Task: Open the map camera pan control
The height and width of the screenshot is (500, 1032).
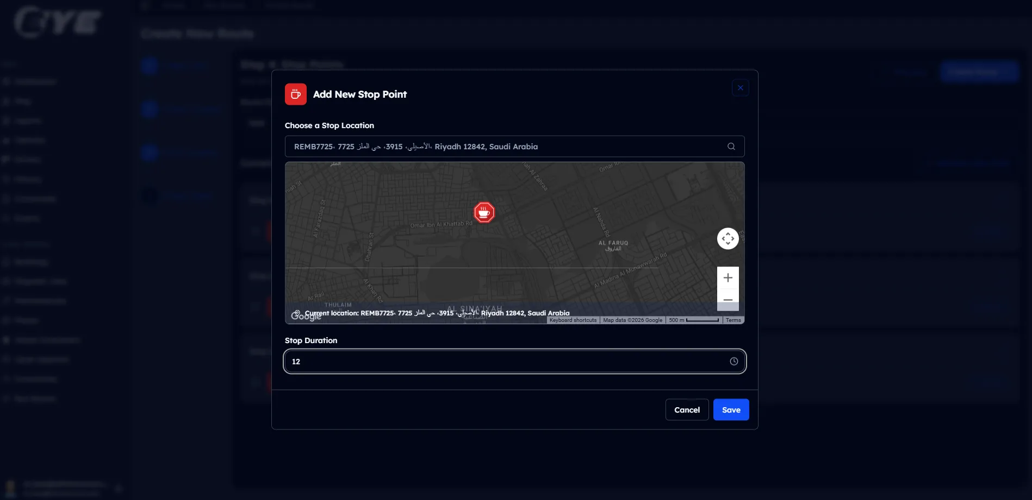Action: tap(728, 239)
